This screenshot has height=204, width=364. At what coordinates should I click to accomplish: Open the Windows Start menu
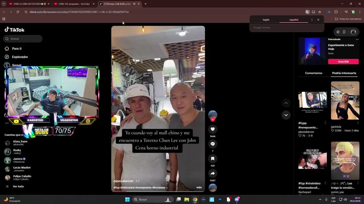point(127,199)
